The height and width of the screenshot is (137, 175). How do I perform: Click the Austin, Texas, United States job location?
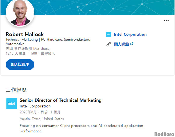coord(42,119)
